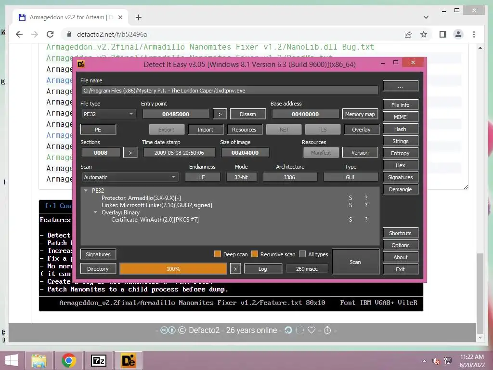
Task: Collapse the Overlay: Binary node
Action: point(95,212)
